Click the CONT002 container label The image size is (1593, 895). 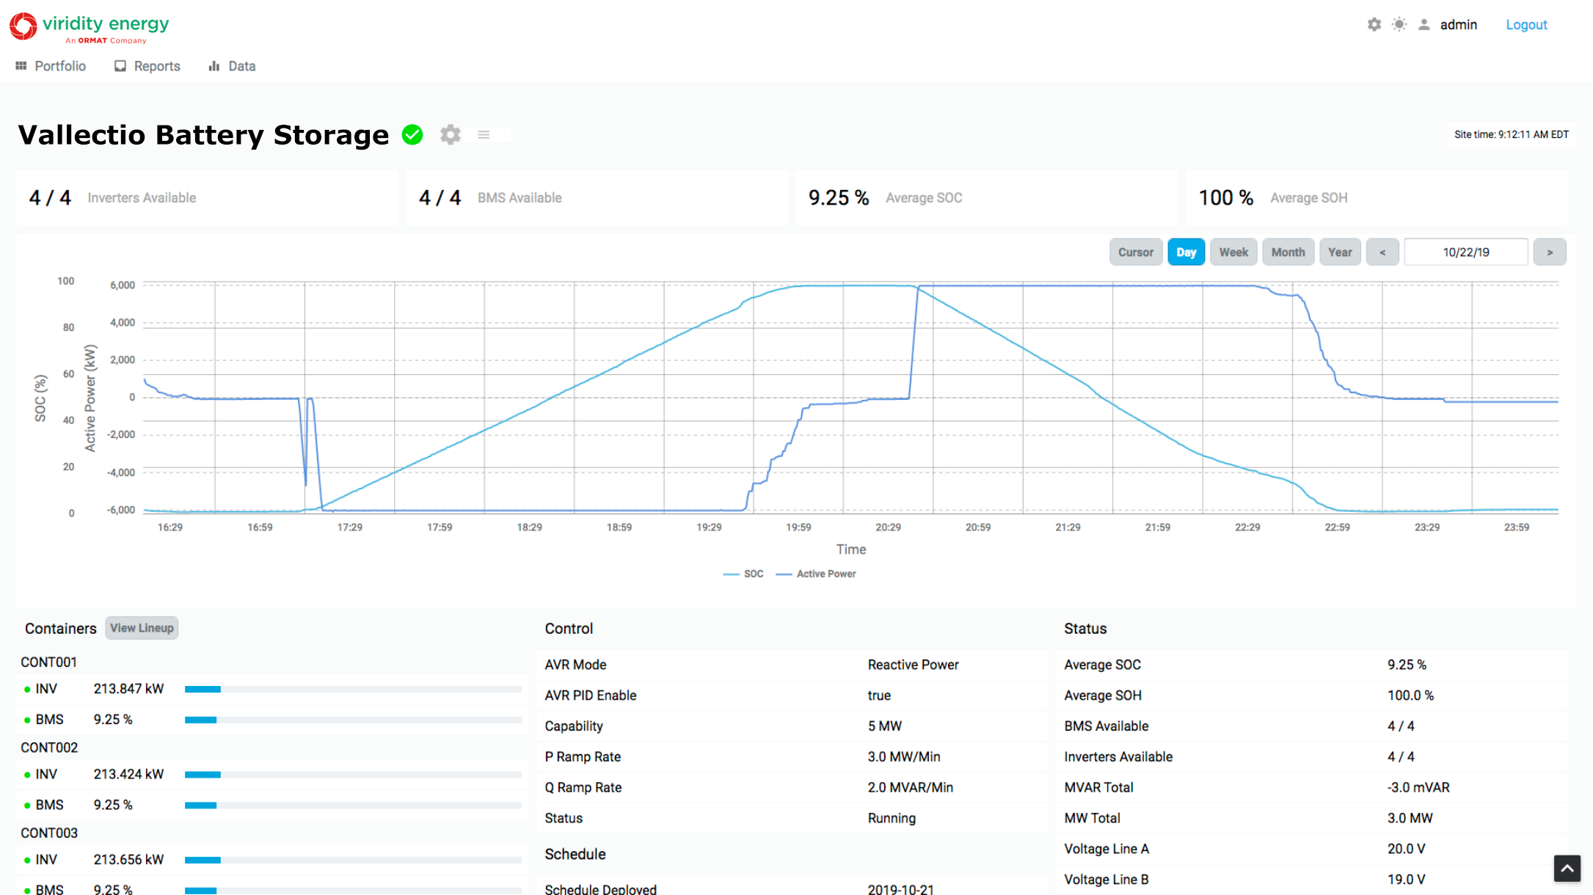pyautogui.click(x=49, y=748)
